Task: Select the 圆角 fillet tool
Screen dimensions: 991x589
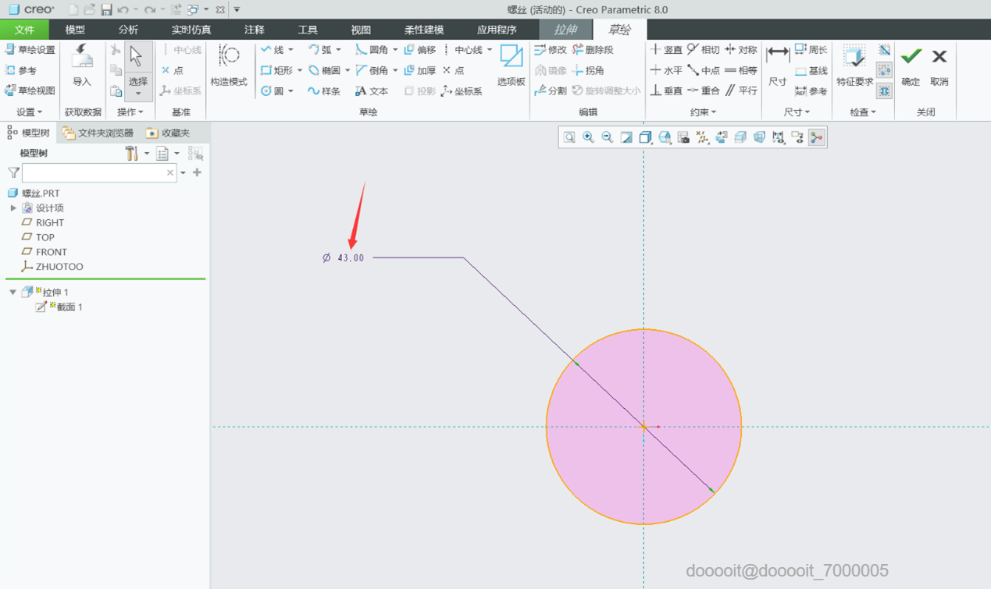Action: (x=372, y=50)
